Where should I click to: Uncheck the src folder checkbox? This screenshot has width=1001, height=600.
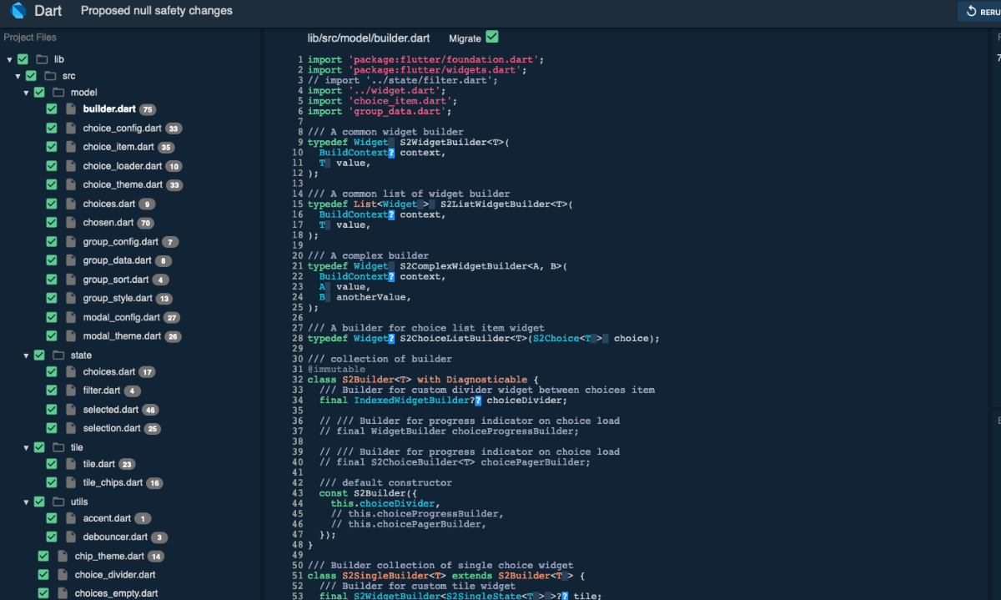click(x=31, y=76)
